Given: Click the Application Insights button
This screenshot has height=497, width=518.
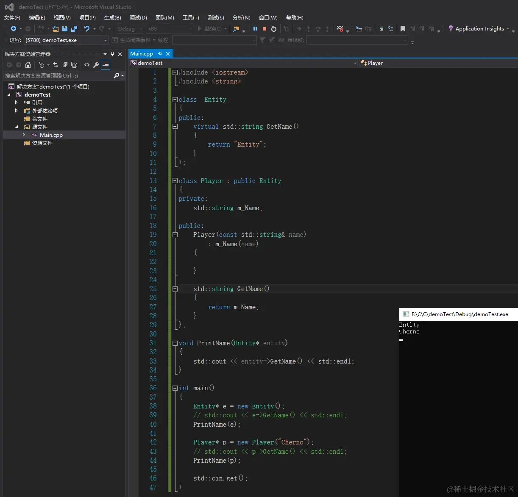Looking at the screenshot, I should click(x=479, y=29).
